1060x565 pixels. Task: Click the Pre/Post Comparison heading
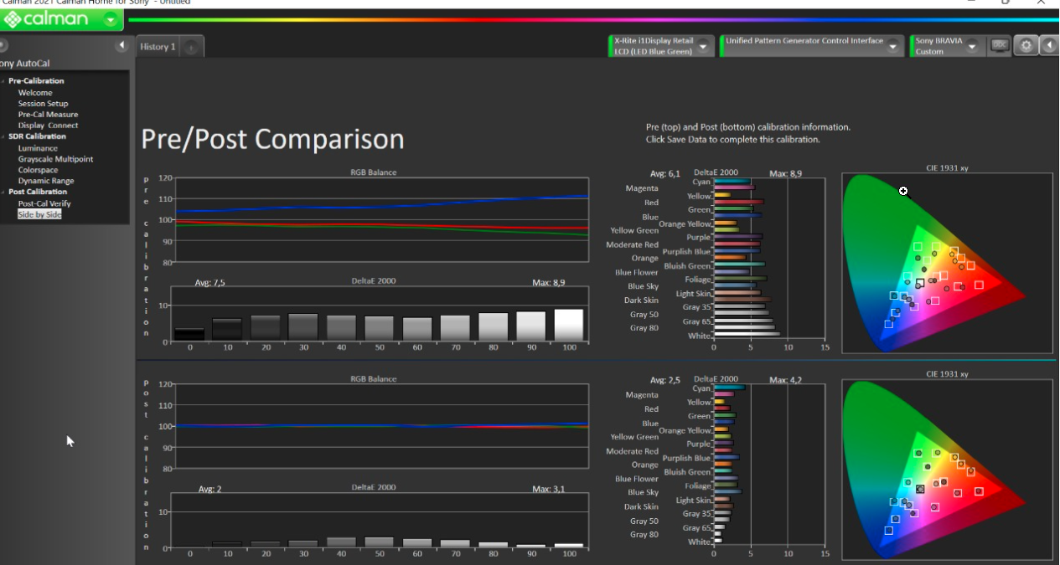pyautogui.click(x=272, y=139)
